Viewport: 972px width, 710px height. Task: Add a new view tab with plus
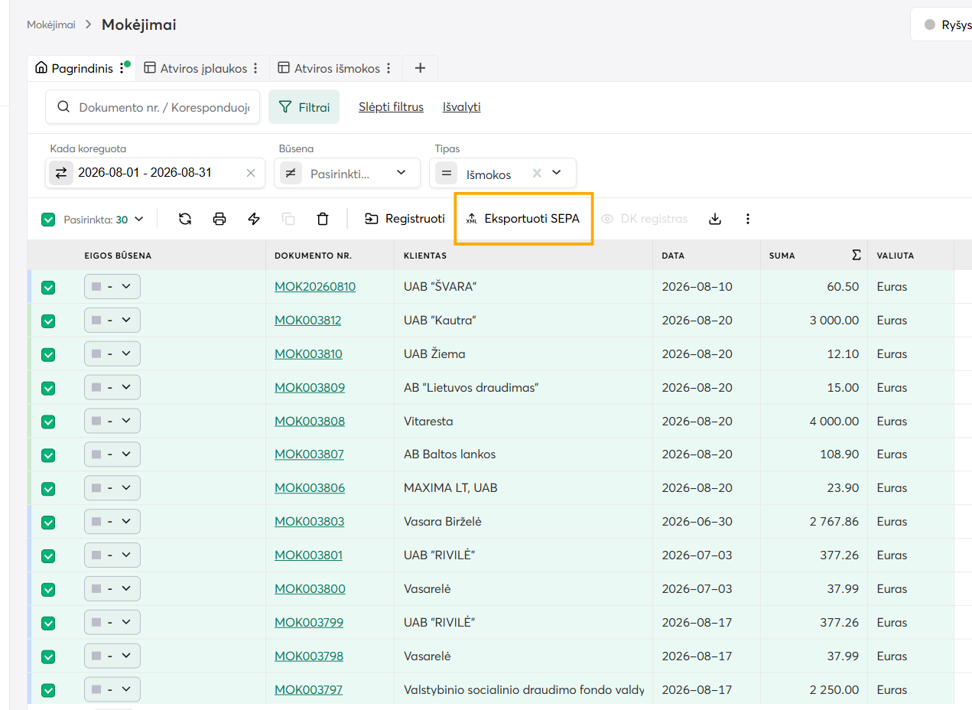click(x=420, y=68)
